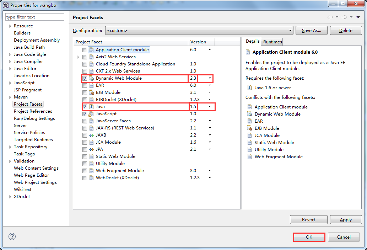Switch to the Runtimes tab

pyautogui.click(x=272, y=42)
